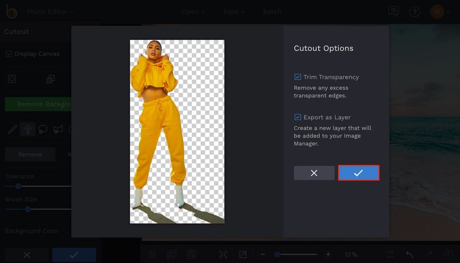Select the polygon flag selection tool
The width and height of the screenshot is (460, 263).
tap(58, 129)
